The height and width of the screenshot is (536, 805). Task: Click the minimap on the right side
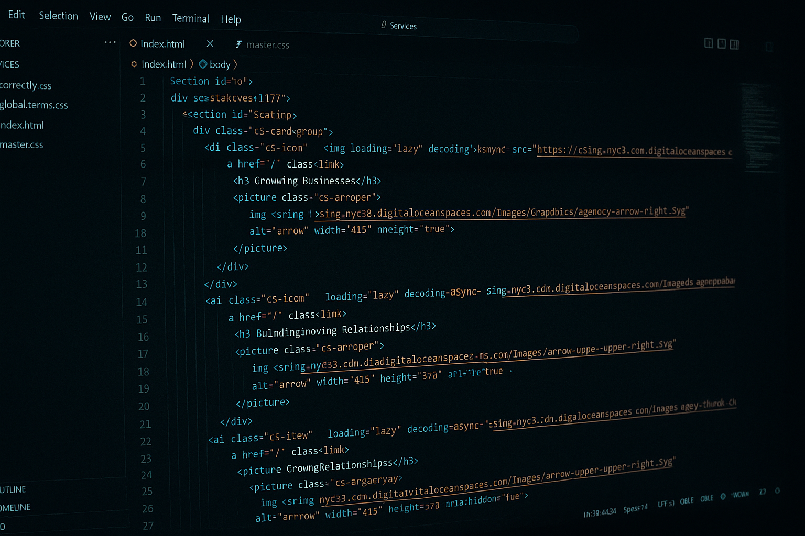(x=759, y=126)
